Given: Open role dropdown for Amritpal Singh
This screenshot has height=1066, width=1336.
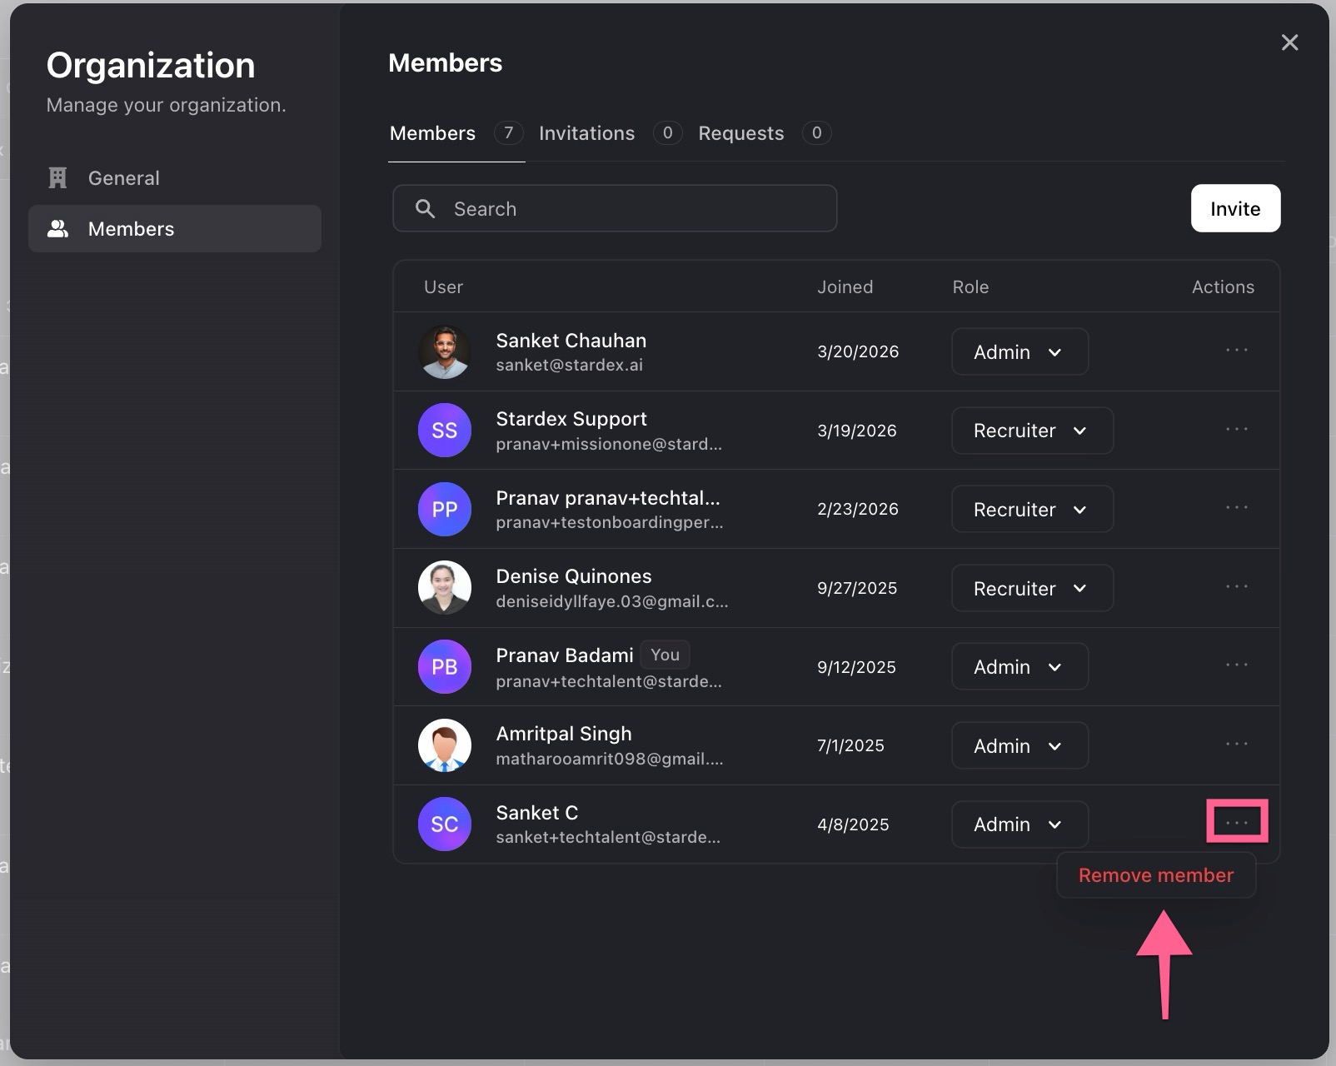Looking at the screenshot, I should 1019,745.
